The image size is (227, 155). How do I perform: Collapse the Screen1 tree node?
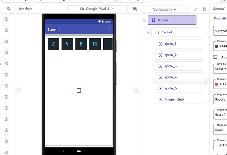pyautogui.click(x=144, y=20)
